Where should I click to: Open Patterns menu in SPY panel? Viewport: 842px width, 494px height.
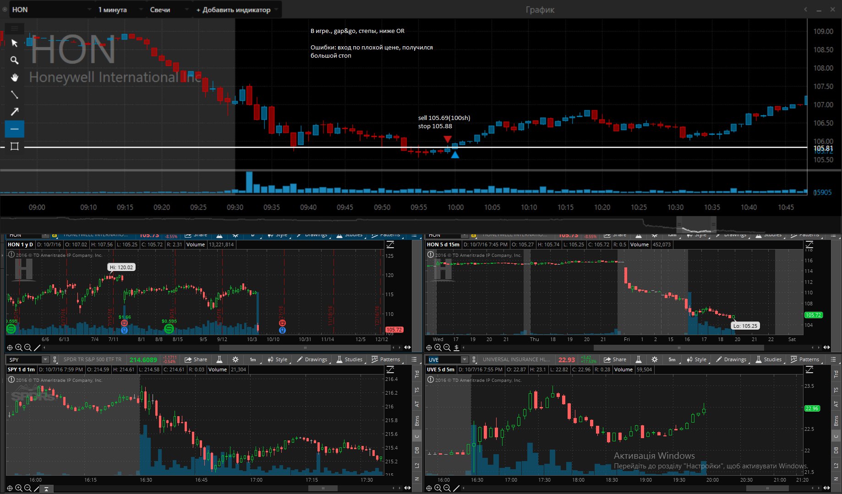point(386,359)
